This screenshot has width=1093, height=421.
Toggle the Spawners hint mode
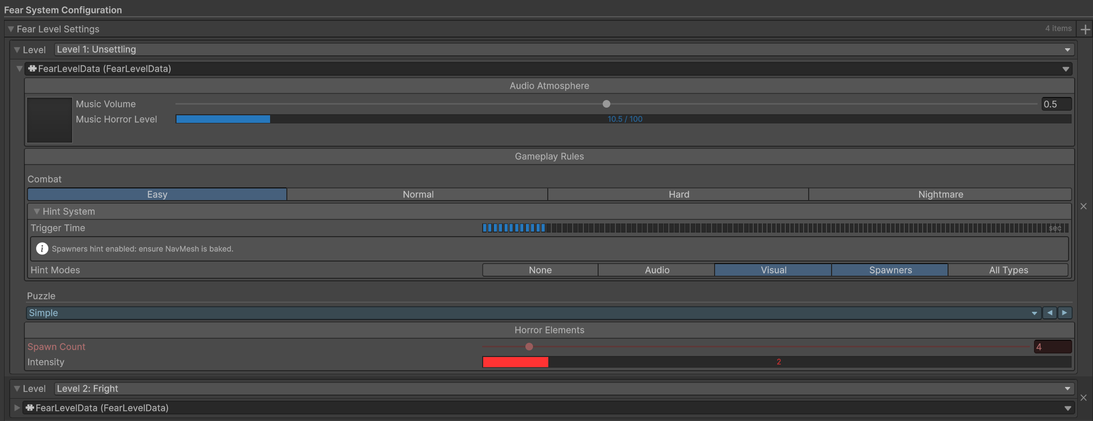tap(890, 270)
